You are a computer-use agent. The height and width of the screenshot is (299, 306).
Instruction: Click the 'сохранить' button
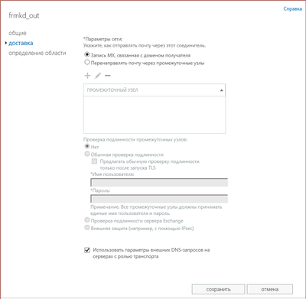pos(218,289)
